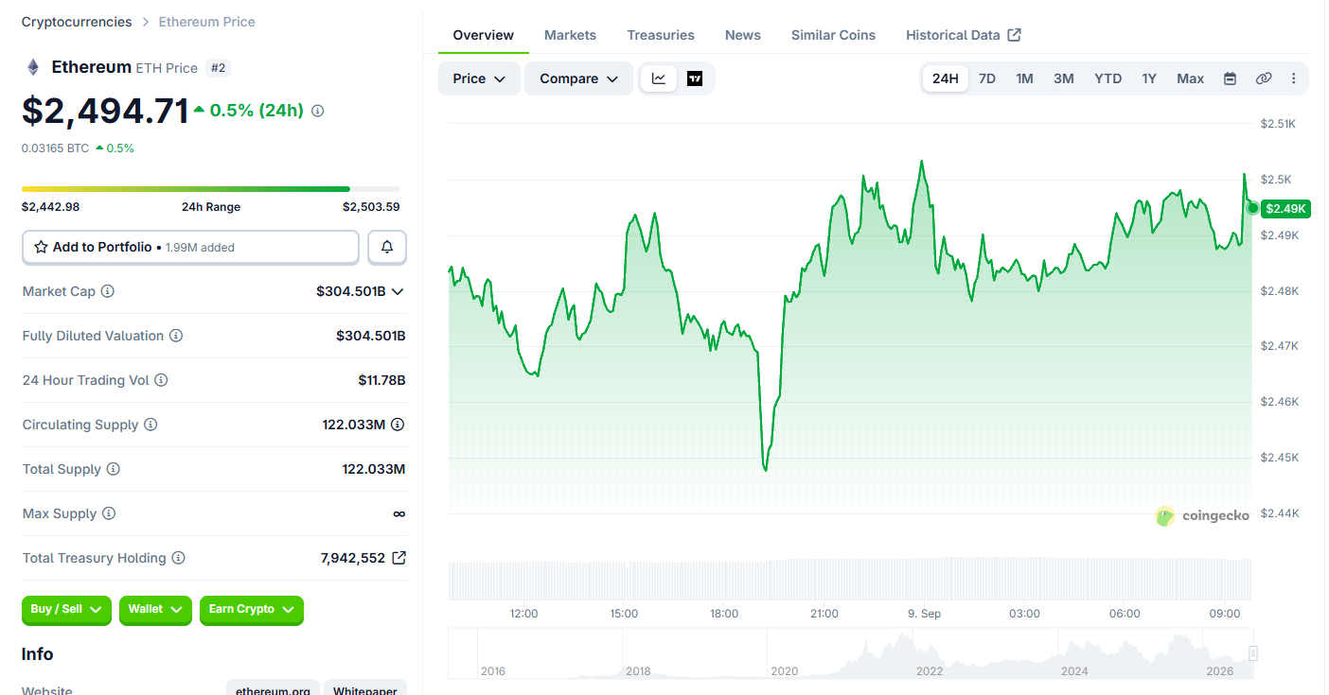1329x695 pixels.
Task: Open Fully Diluted Valuation info icon
Action: pos(176,336)
